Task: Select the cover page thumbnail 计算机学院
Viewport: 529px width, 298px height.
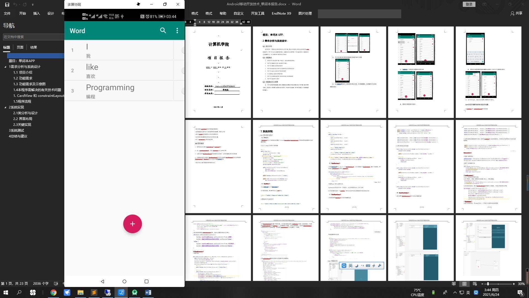Action: 218,72
